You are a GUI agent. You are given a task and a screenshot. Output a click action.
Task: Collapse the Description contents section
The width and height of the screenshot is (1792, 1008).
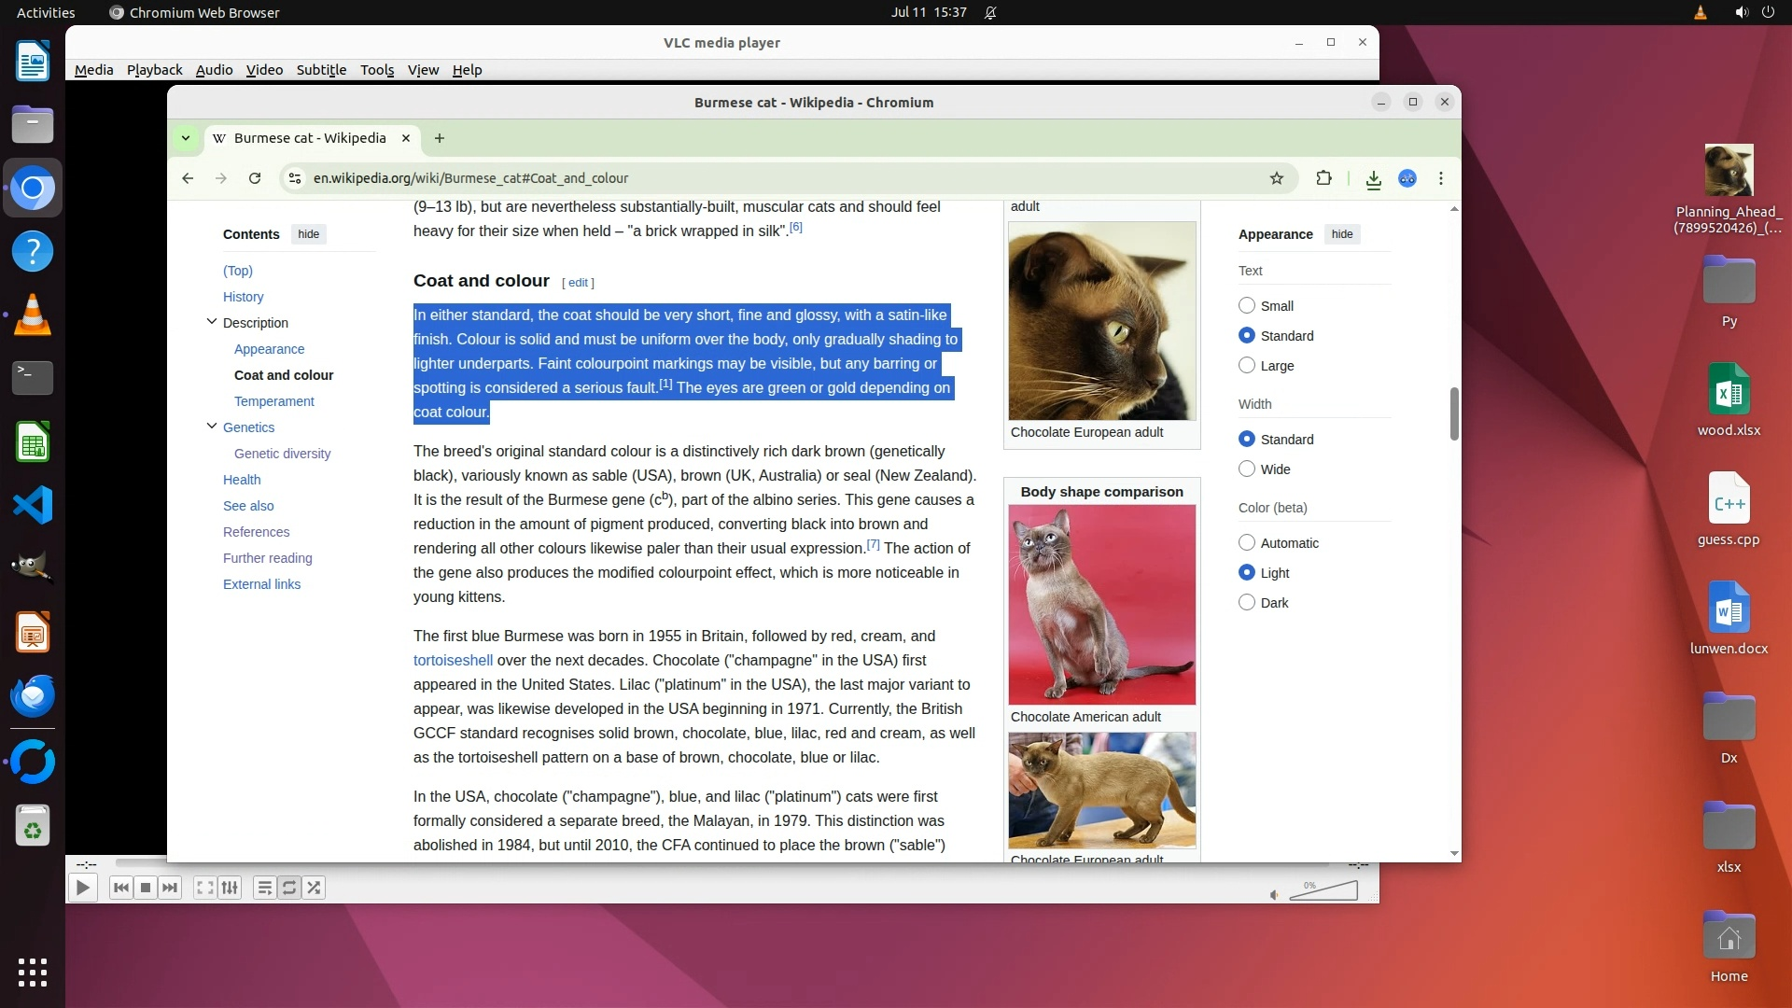[211, 322]
